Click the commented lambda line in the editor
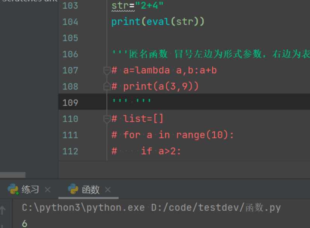 click(x=164, y=70)
